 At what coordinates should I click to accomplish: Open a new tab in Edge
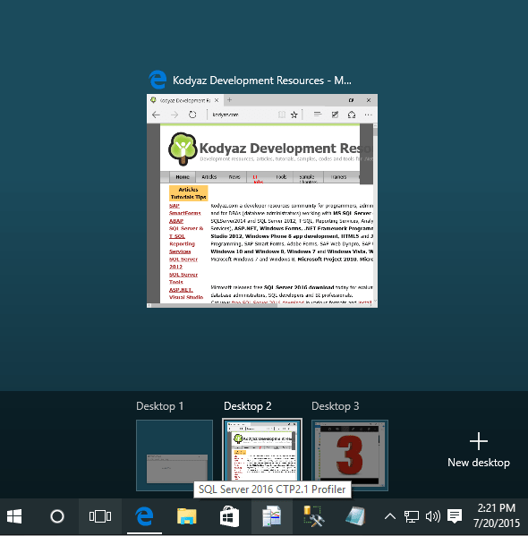click(x=229, y=100)
